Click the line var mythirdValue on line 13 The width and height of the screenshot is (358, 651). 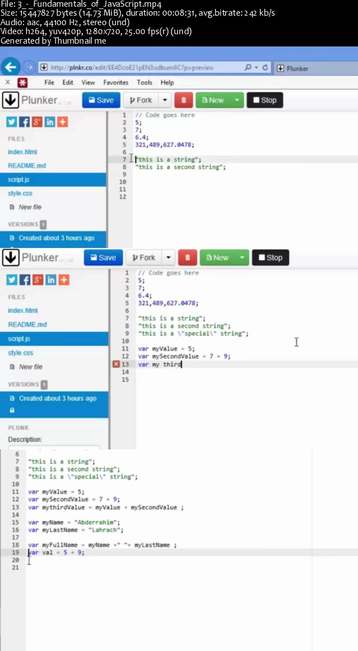click(x=106, y=507)
